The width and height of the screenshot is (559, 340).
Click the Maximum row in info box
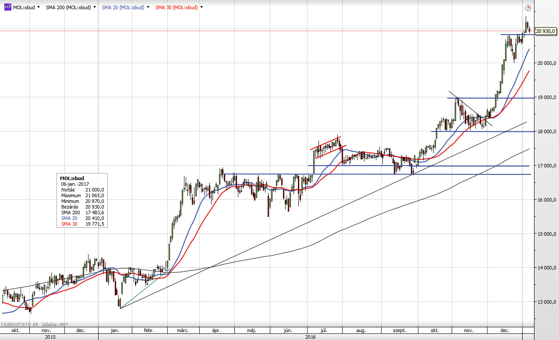(82, 195)
